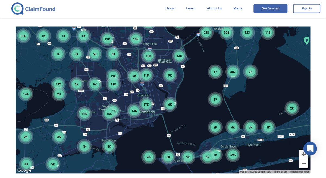Click the Map data ©2020 Google text
Viewport: 326px width, 178px height.
256,172
